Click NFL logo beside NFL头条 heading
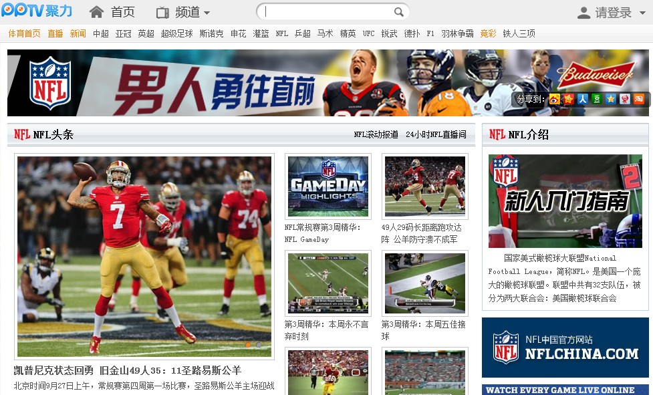 click(x=22, y=134)
